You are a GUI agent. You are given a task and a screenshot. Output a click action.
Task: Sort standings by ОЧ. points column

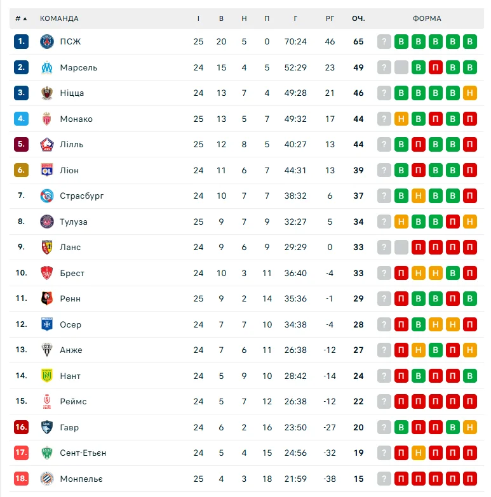[x=358, y=18]
